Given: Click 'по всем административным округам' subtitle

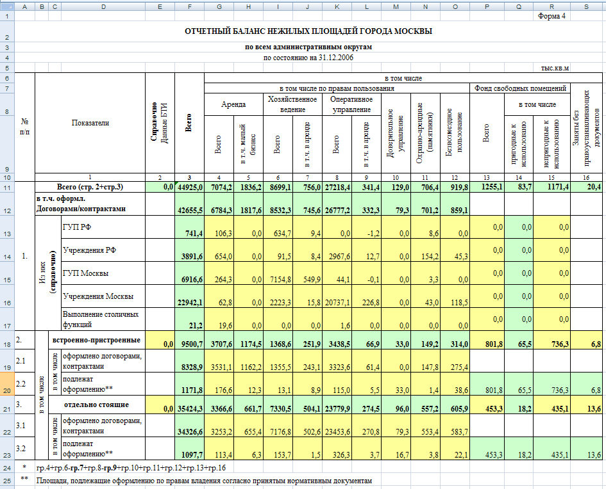Looking at the screenshot, I should pos(308,47).
